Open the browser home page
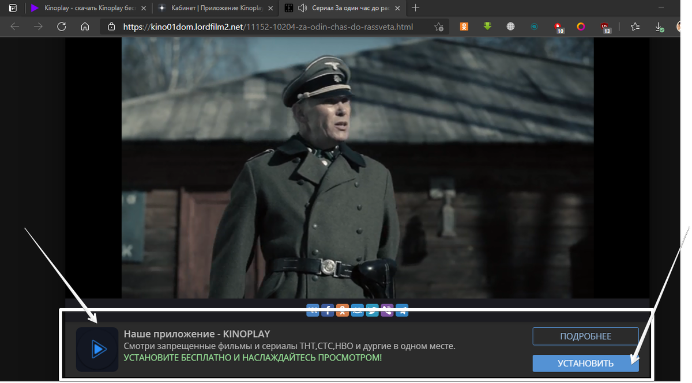Image resolution: width=692 pixels, height=383 pixels. coord(85,26)
